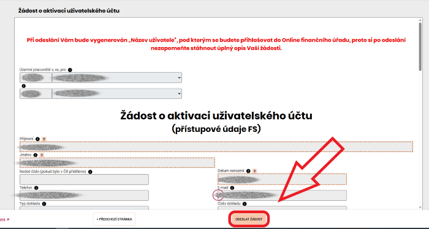Screen dimensions: 429x229
Task: Open info icon beside Územní pracoviště label
Action: point(70,70)
